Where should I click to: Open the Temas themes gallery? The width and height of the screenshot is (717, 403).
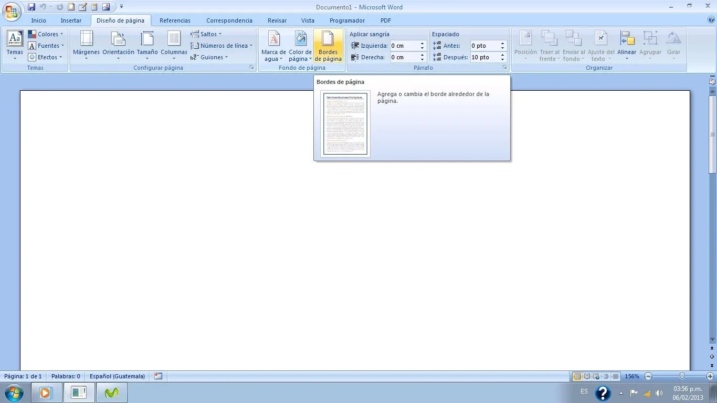pos(15,46)
